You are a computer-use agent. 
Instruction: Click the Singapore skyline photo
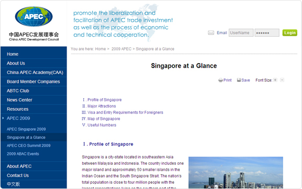pos(236,173)
